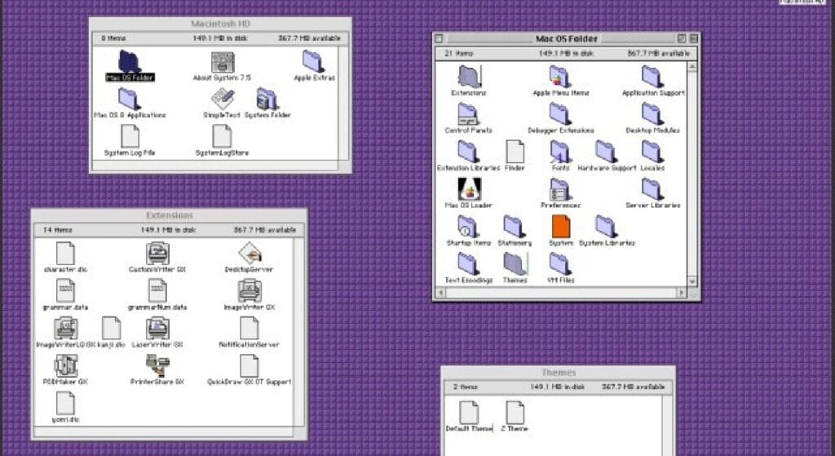Click the LaserWriter GX icon
Screen dimensions: 835x456
(x=157, y=329)
